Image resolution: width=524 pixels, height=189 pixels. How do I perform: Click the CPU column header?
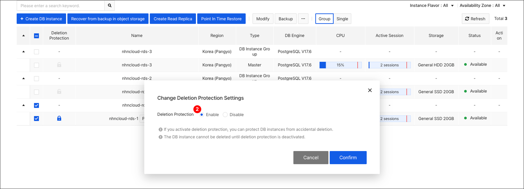pos(341,36)
